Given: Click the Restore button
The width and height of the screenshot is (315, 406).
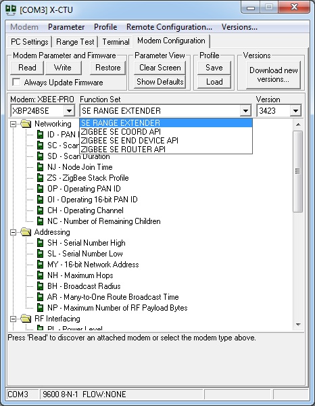Looking at the screenshot, I should (x=108, y=68).
